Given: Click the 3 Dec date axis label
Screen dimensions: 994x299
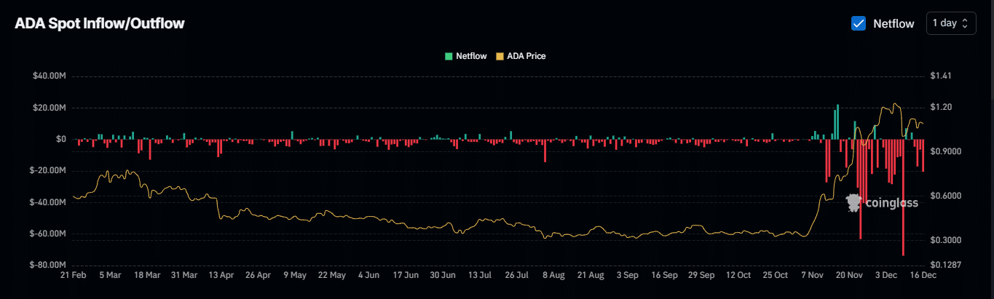Looking at the screenshot, I should [x=886, y=276].
